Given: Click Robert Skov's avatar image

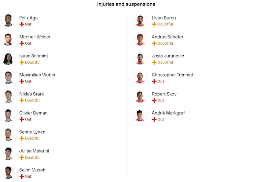Looking at the screenshot, I should pyautogui.click(x=140, y=97).
